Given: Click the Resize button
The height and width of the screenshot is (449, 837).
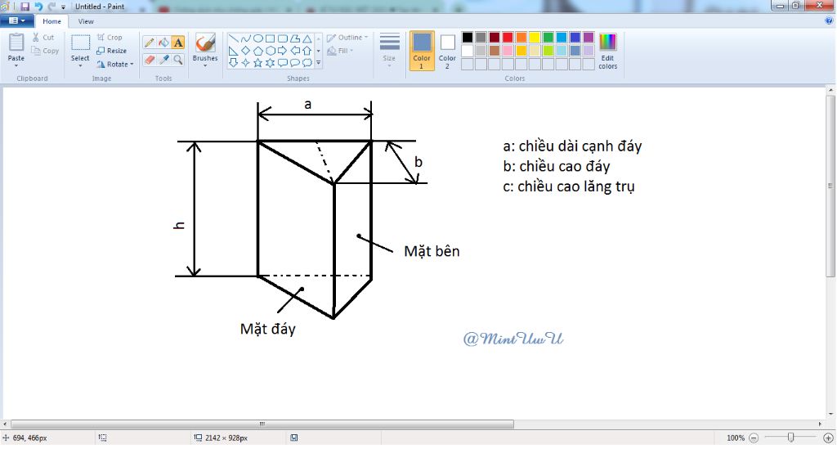Looking at the screenshot, I should [x=112, y=51].
